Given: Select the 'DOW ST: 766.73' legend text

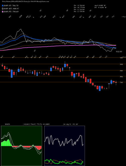Looking at the screenshot, I should (x=11, y=6).
